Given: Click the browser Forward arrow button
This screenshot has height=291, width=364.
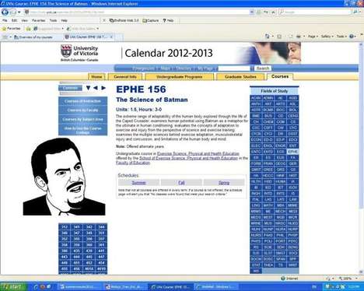Looking at the screenshot, I should pos(12,12).
